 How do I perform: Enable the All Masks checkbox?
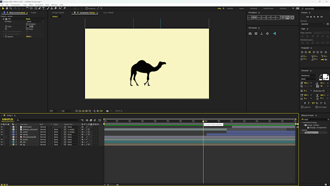coord(27,24)
